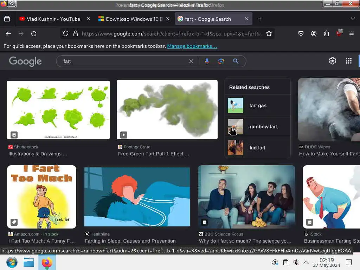
Task: Open a new browser tab
Action: coord(260,19)
